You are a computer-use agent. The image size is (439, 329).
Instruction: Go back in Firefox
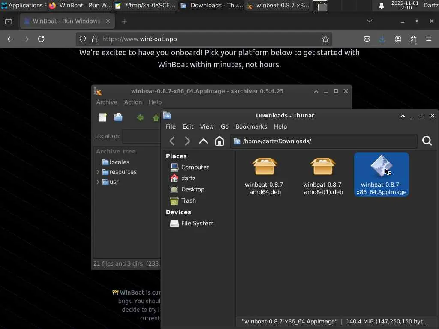10,39
